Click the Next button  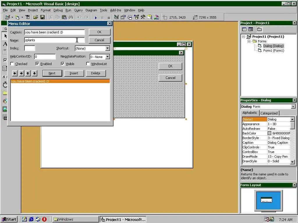(52, 73)
